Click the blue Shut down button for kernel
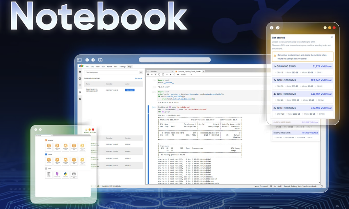This screenshot has height=209, width=349. pos(130,90)
